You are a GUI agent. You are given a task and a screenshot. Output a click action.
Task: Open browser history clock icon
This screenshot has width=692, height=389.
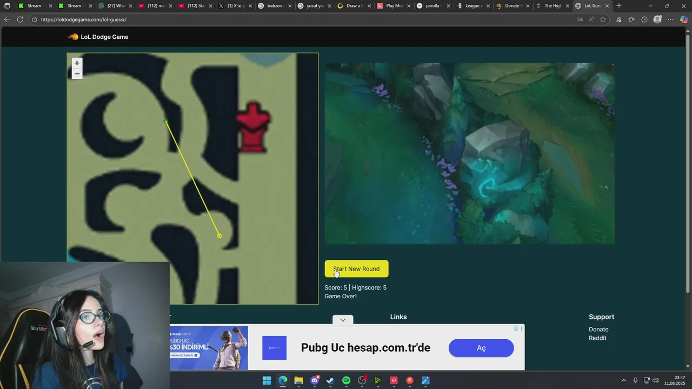click(644, 19)
